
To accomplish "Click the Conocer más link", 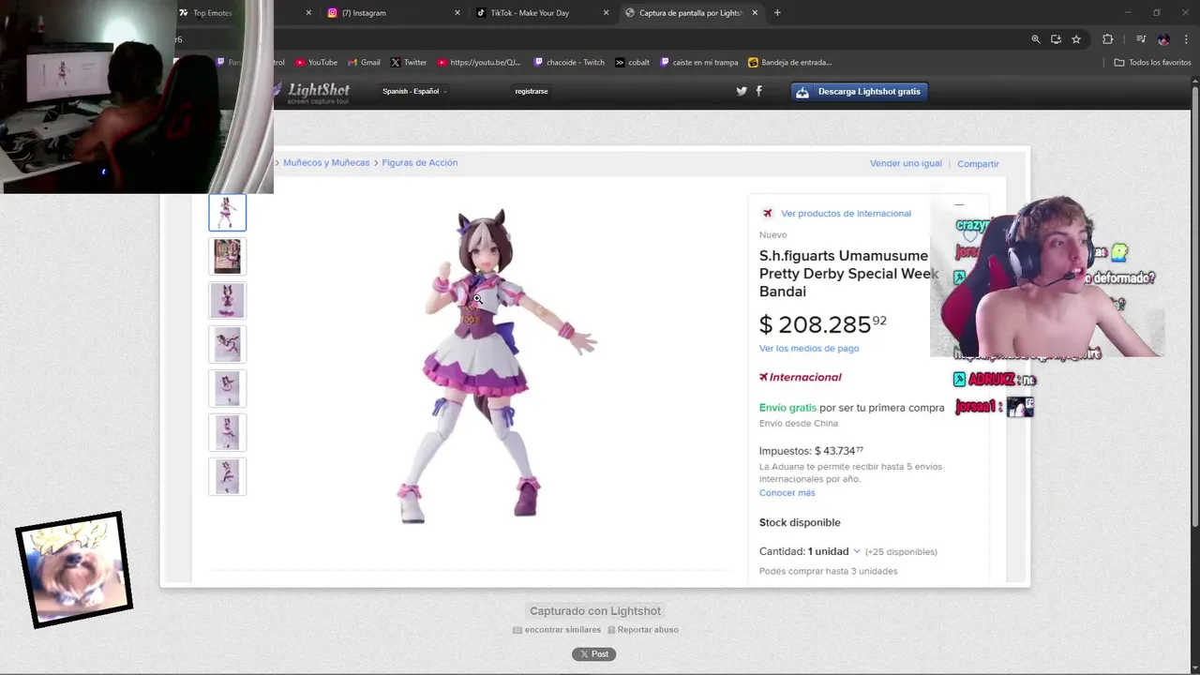I will pyautogui.click(x=787, y=493).
